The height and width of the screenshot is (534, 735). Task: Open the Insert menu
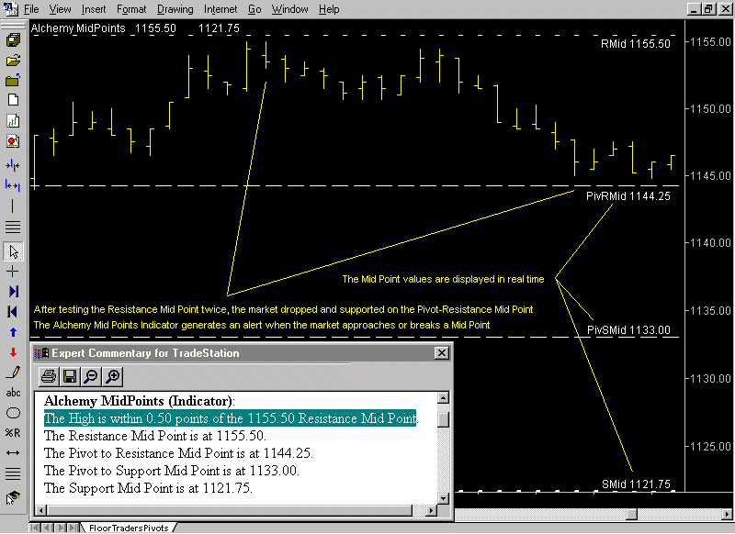click(94, 9)
